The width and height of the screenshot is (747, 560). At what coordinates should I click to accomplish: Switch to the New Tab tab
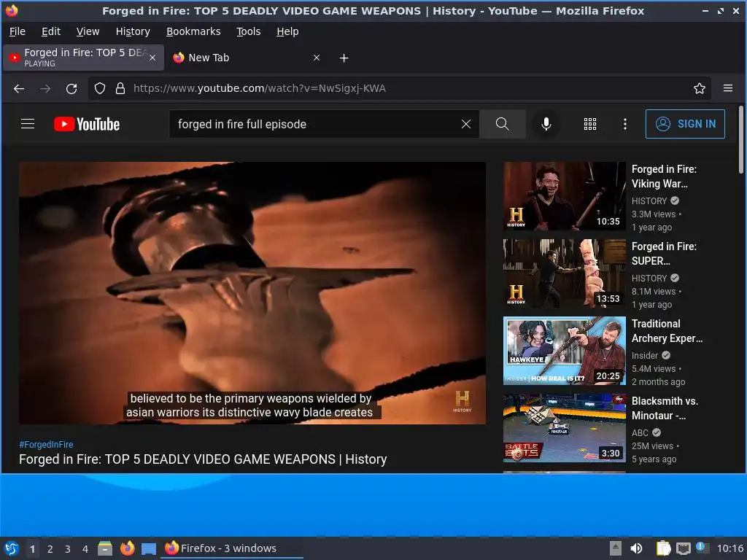point(245,58)
